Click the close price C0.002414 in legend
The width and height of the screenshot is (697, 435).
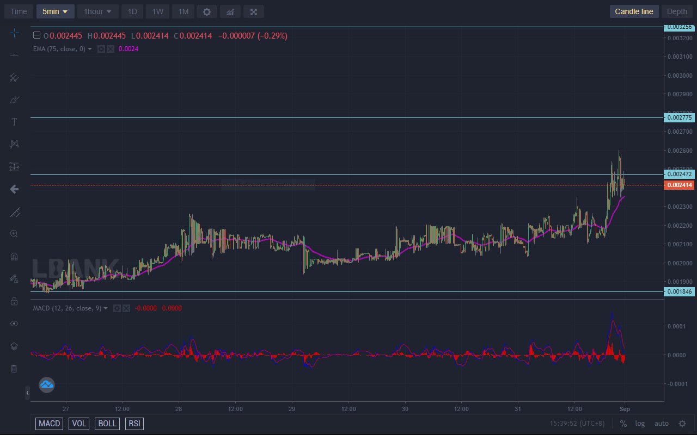pos(193,36)
